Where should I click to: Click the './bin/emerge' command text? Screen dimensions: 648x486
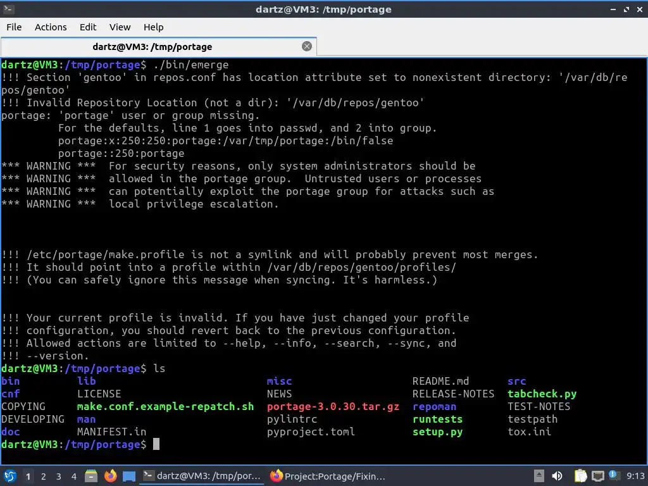pyautogui.click(x=190, y=65)
